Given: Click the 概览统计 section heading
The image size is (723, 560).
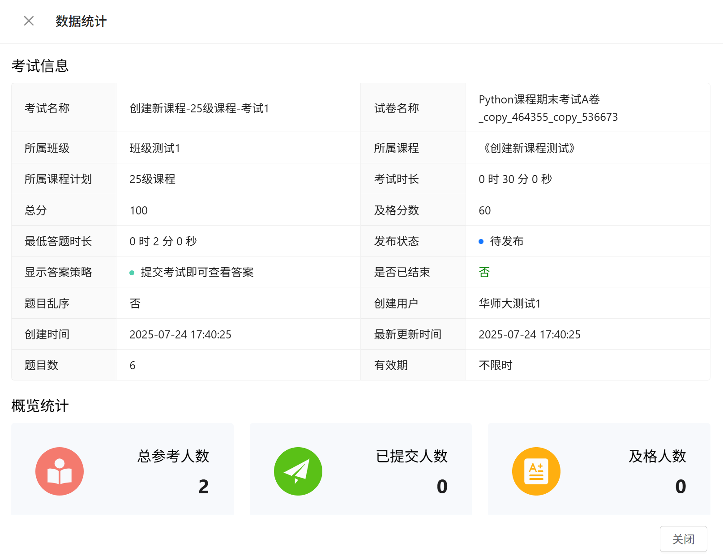Looking at the screenshot, I should 40,406.
